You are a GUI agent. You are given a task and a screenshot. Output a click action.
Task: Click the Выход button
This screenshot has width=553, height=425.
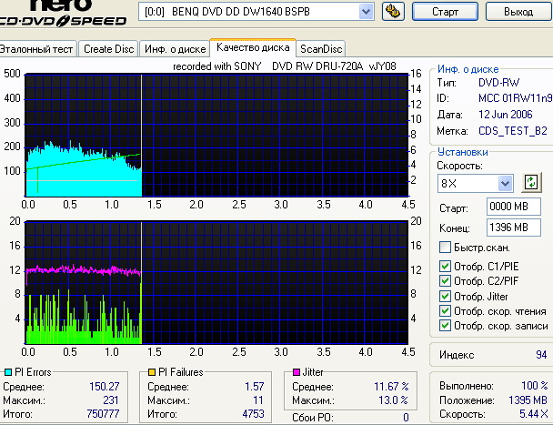point(518,12)
